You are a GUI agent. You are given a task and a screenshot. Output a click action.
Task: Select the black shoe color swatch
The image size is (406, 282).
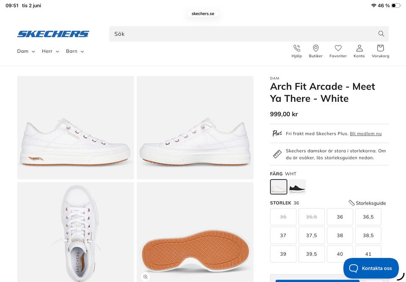pyautogui.click(x=297, y=186)
